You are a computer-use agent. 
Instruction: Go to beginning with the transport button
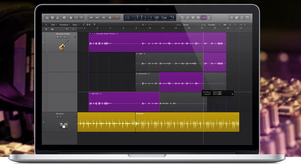(x=104, y=18)
